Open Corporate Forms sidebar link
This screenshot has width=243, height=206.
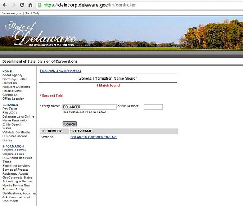[14, 150]
